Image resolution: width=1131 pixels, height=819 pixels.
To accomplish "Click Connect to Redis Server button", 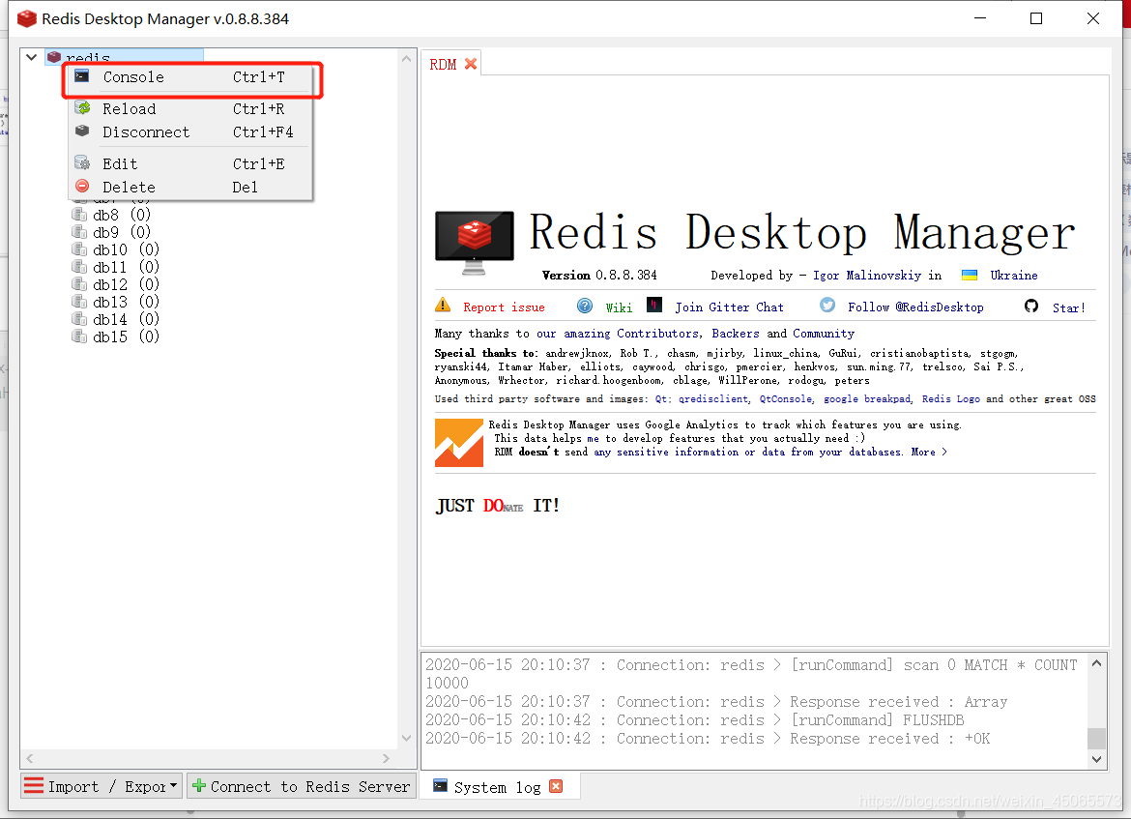I will coord(303,786).
